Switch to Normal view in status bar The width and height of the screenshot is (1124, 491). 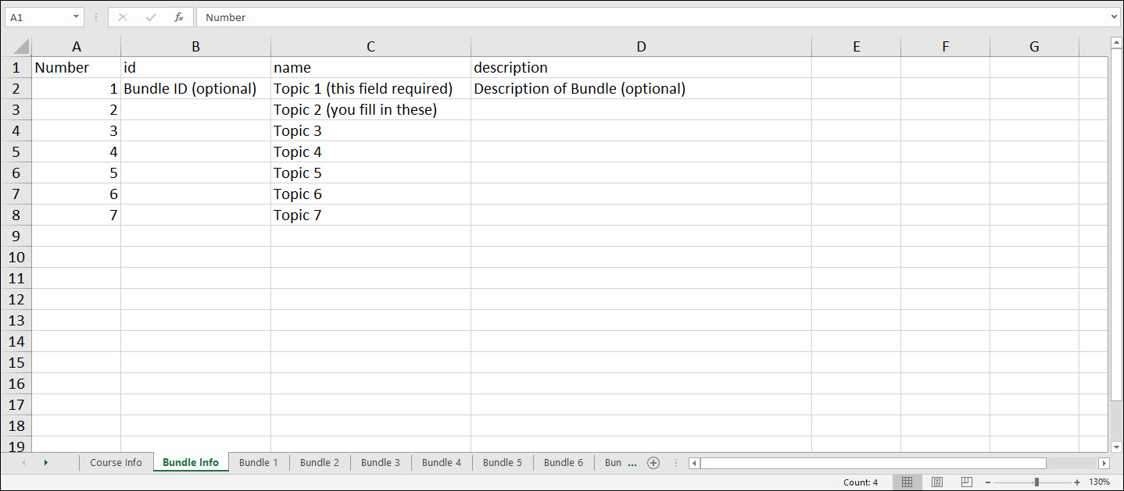[907, 482]
